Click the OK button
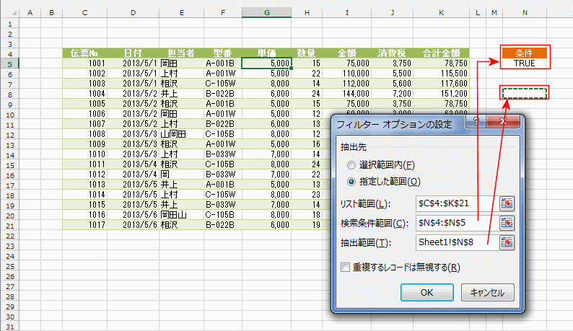The height and width of the screenshot is (331, 573). (x=427, y=292)
